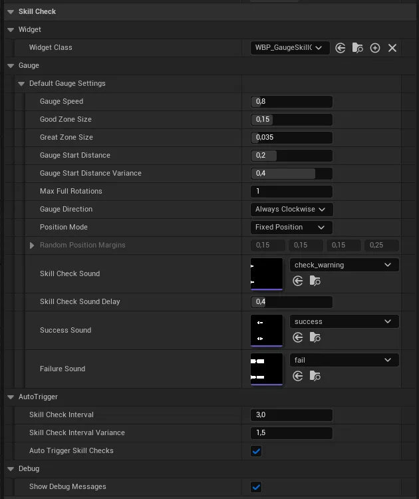The image size is (419, 499).
Task: Select Skill Check Interval Variance label
Action: tap(77, 433)
